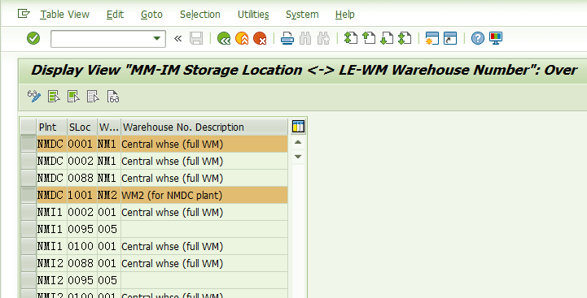Open the command field dropdown arrow
The width and height of the screenshot is (587, 298).
point(157,38)
